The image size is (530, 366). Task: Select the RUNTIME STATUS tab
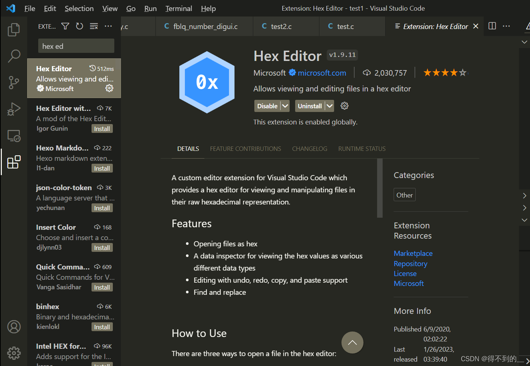(362, 149)
